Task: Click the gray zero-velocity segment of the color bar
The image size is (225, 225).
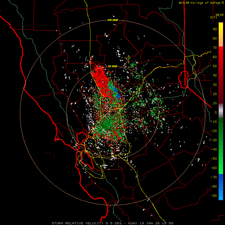Action: (x=221, y=111)
